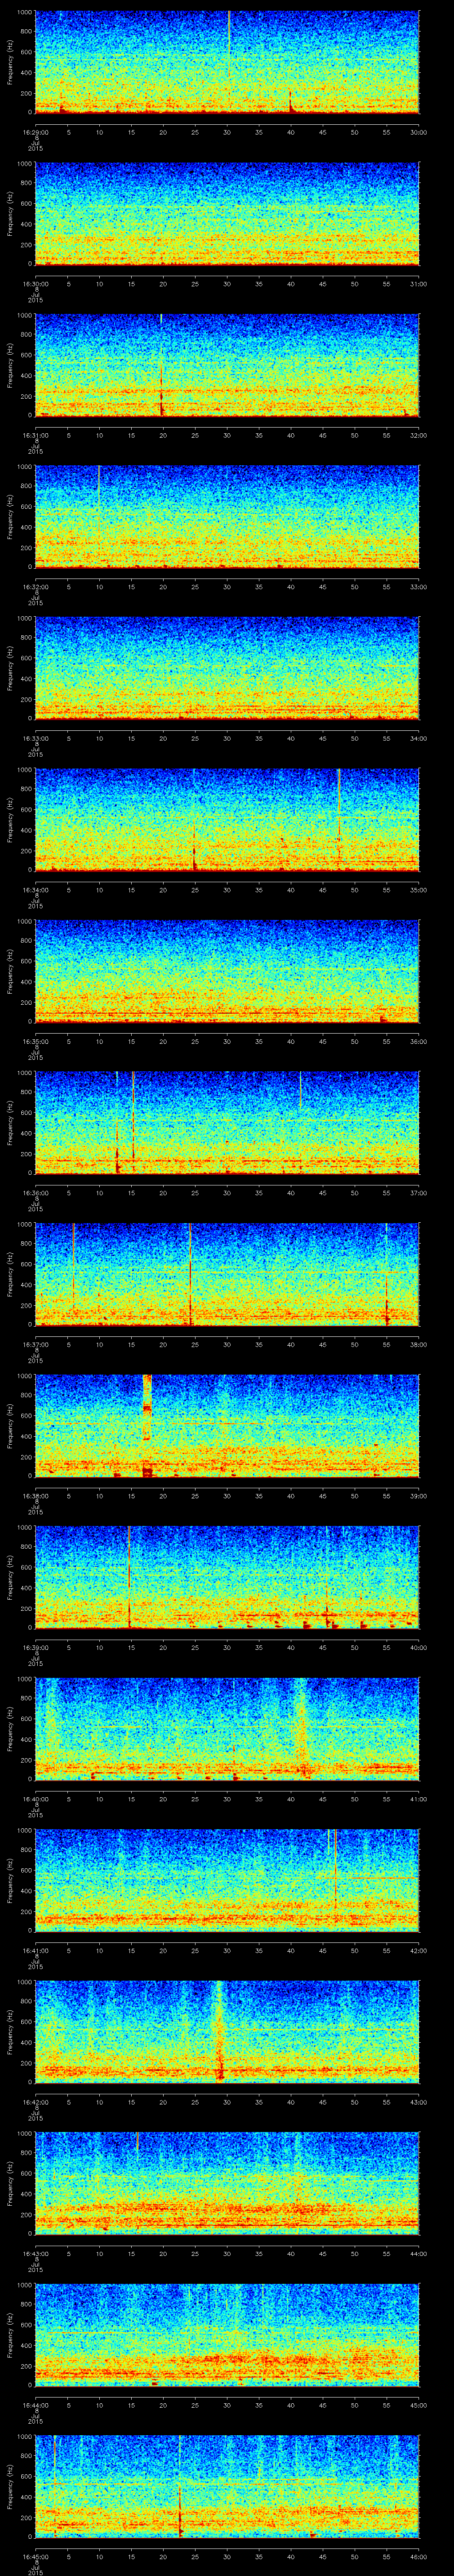Open the 16:35:00 spectrogram panel

pyautogui.click(x=227, y=971)
